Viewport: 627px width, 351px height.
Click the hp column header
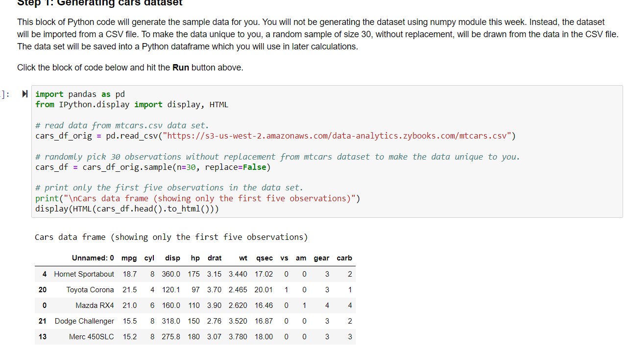tap(194, 258)
